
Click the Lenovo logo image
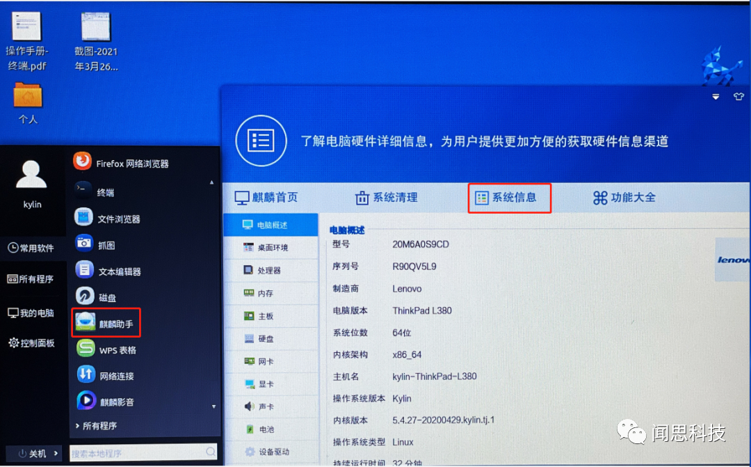click(x=733, y=260)
